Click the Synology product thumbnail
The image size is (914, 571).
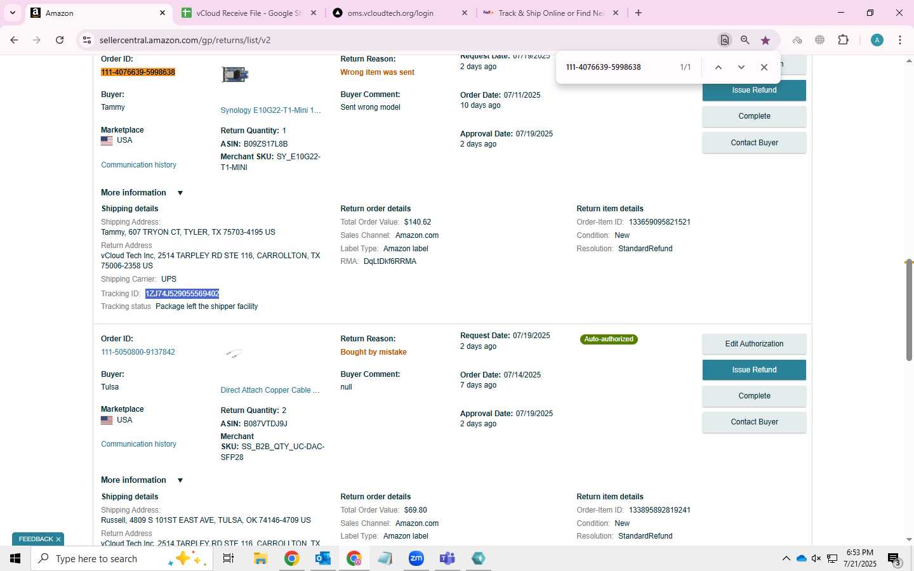235,75
